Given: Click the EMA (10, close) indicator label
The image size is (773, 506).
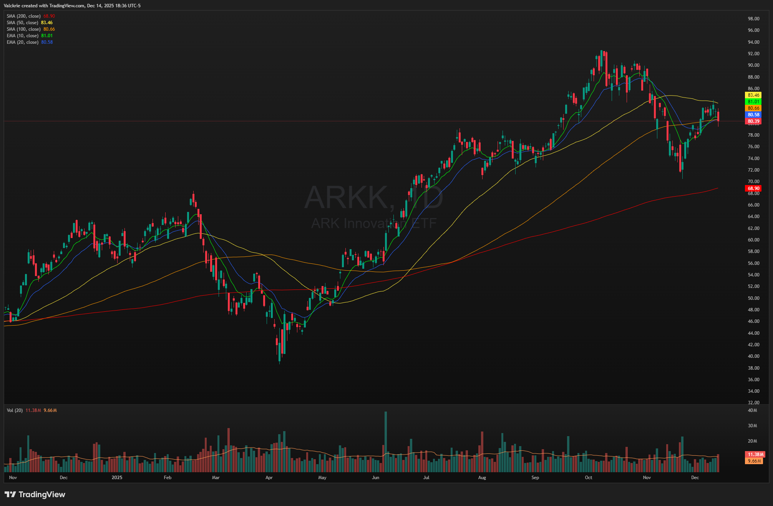Looking at the screenshot, I should 22,36.
